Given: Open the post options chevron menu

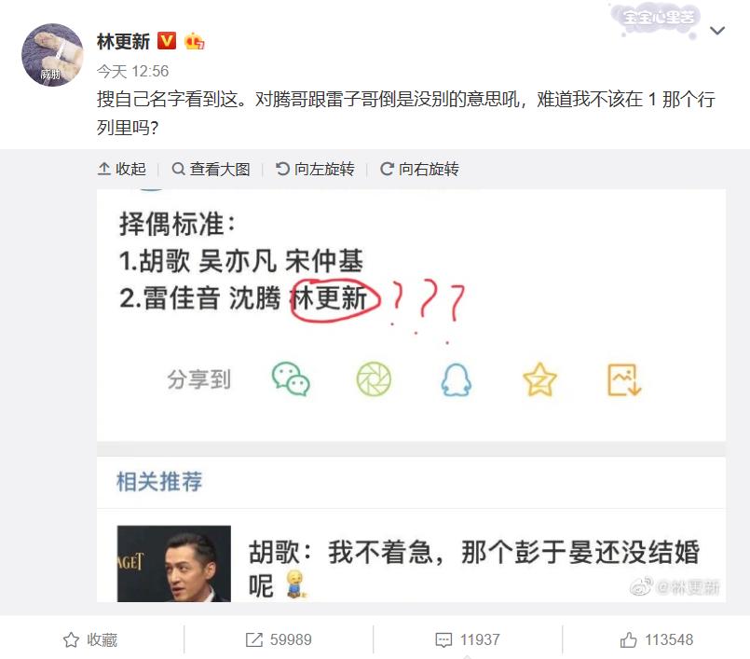Looking at the screenshot, I should coord(717,31).
